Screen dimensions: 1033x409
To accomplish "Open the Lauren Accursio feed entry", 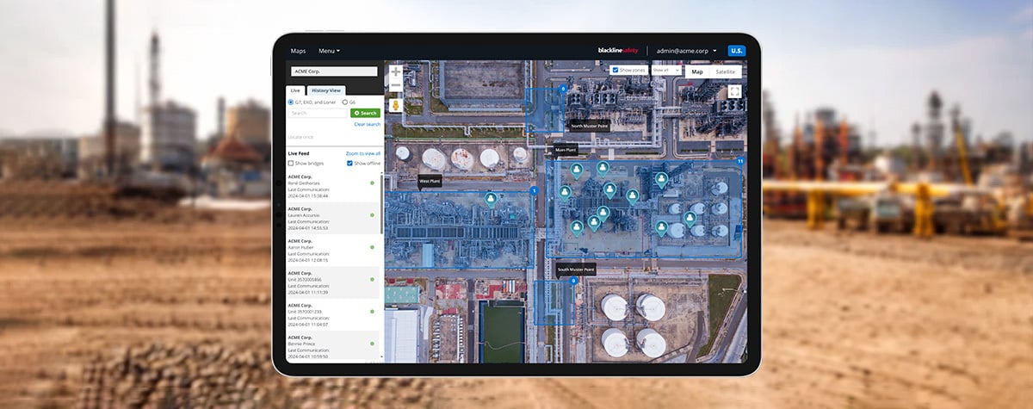I will pos(333,219).
